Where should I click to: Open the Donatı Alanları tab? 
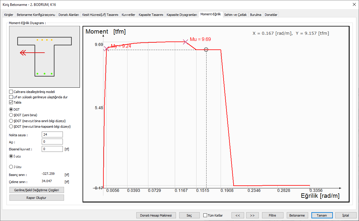coord(69,15)
